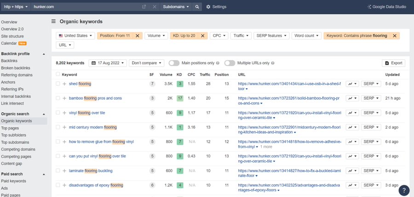Open hunker.com in new tab icon
414x197 pixels.
pyautogui.click(x=144, y=7)
